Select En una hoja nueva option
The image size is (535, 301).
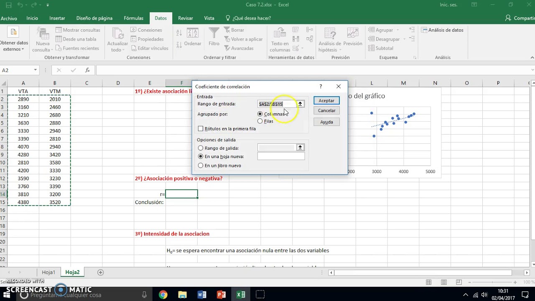pos(201,156)
